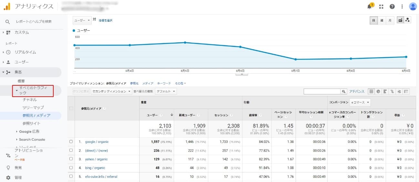Switch to comparison view icon
Image resolution: width=419 pixels, height=182 pixels.
[x=392, y=91]
